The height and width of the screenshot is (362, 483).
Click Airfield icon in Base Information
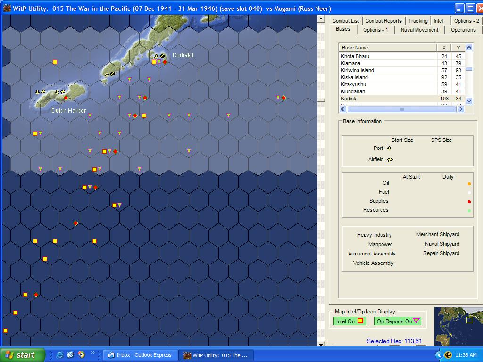point(390,159)
